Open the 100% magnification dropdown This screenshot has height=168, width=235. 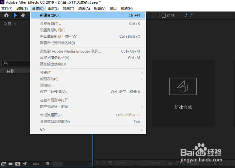tap(124, 163)
